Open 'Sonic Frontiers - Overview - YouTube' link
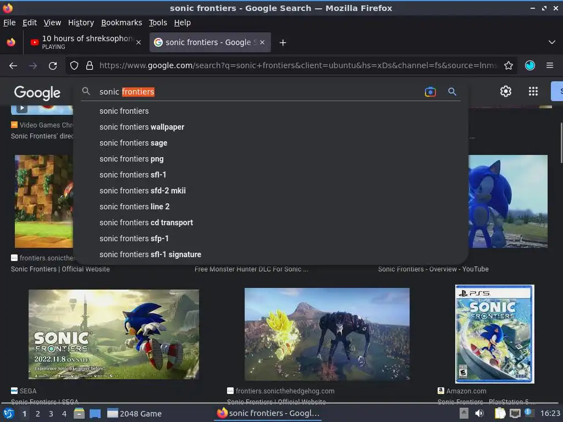 pyautogui.click(x=433, y=269)
